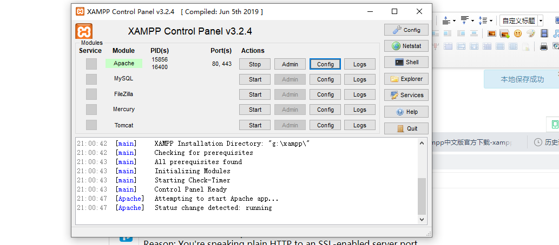
Task: Open global Config with wrench icon
Action: click(x=406, y=30)
